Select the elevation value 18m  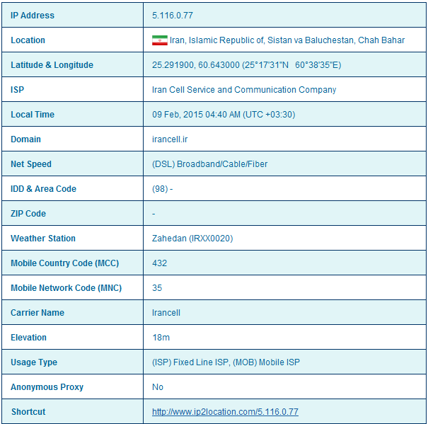161,338
